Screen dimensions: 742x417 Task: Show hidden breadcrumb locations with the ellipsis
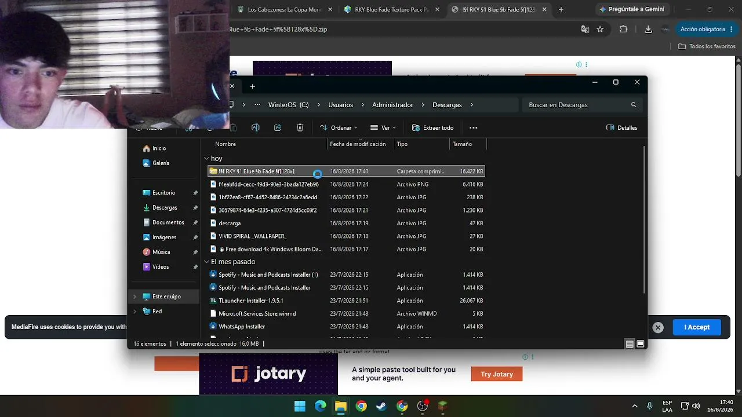257,105
